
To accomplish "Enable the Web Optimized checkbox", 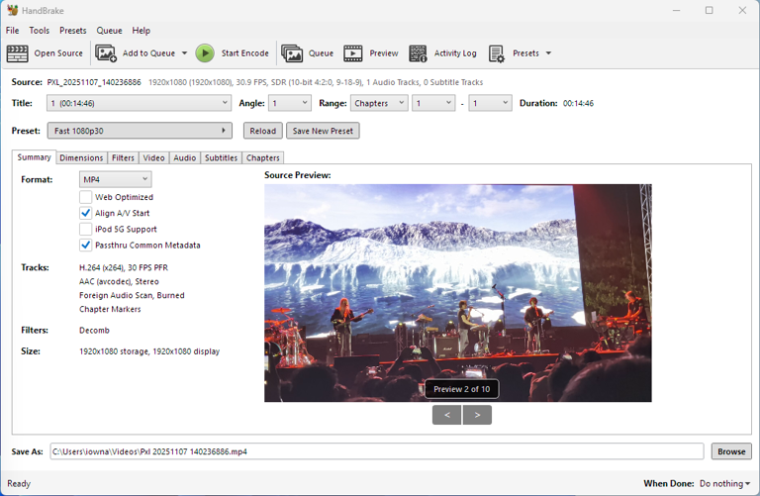I will 86,197.
